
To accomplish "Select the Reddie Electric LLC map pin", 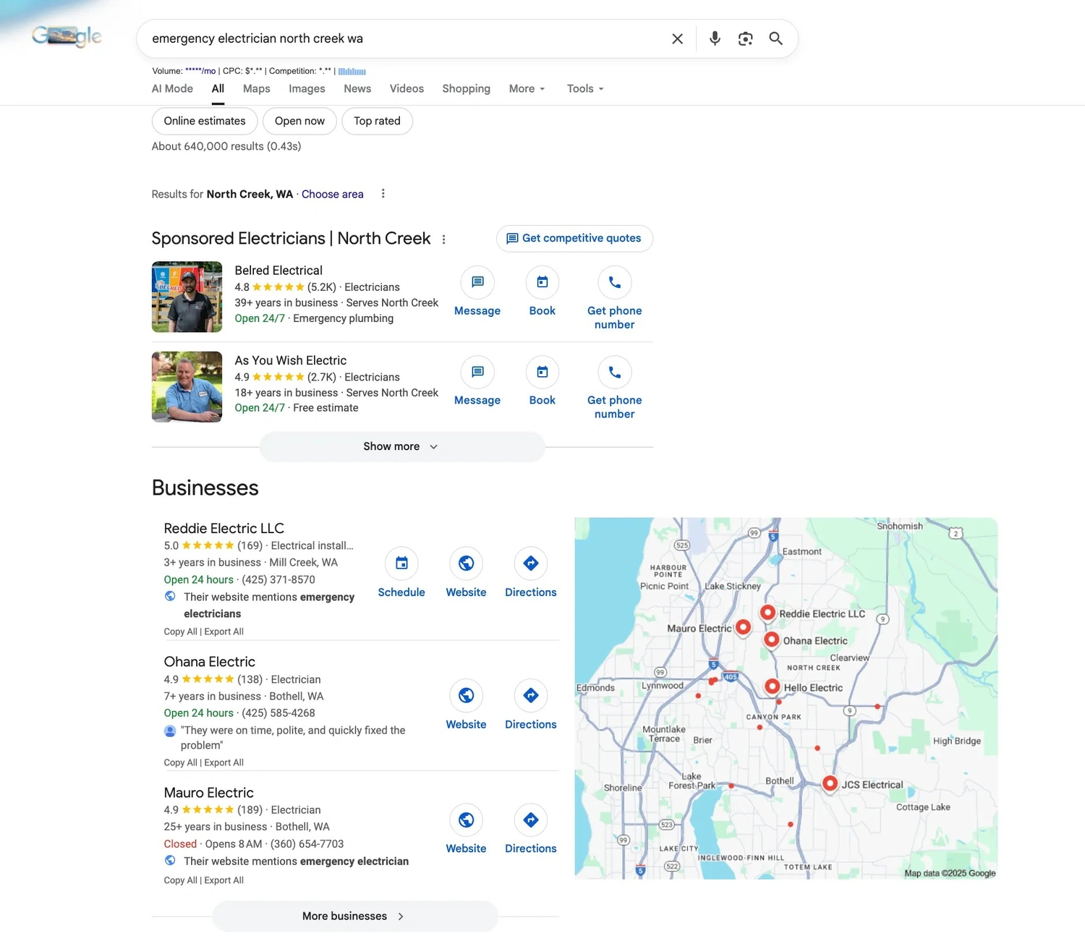I will coord(767,613).
